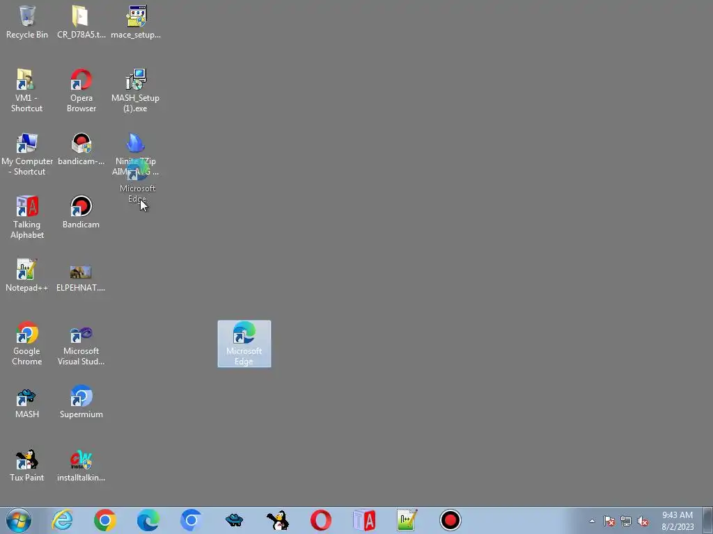Select the ELPEHNAT image file icon
This screenshot has width=713, height=534.
click(81, 278)
